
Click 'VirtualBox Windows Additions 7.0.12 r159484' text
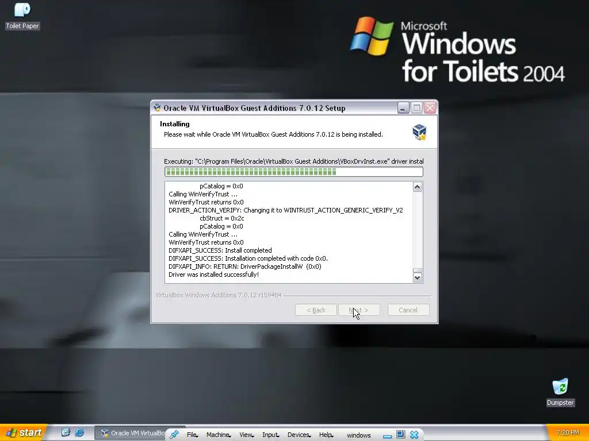(218, 295)
